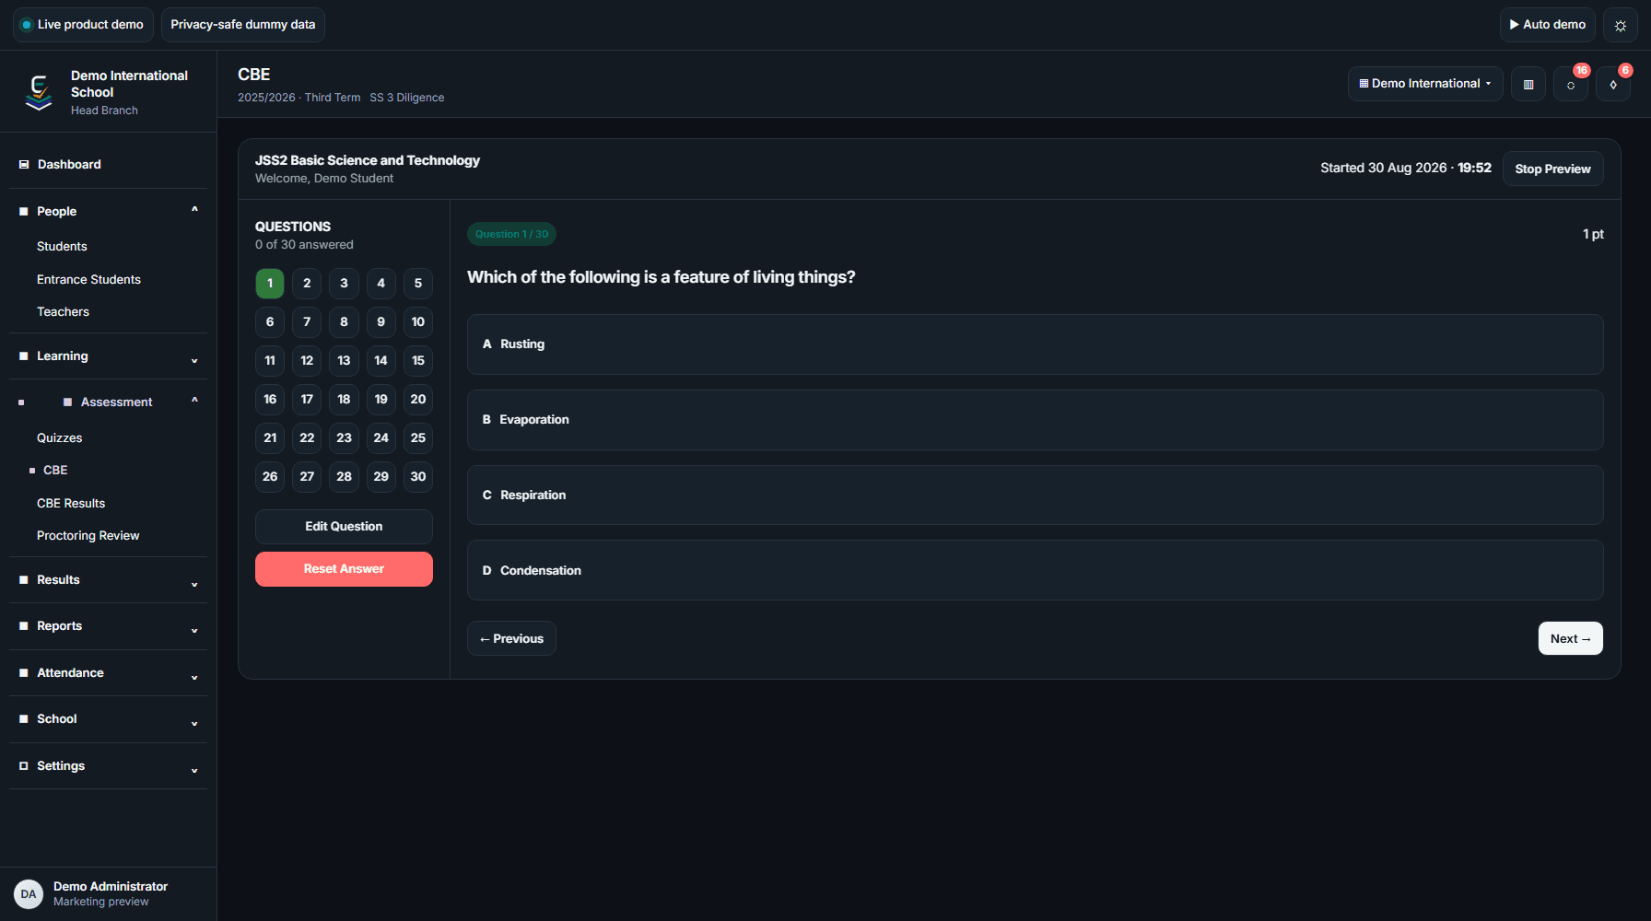
Task: Expand the Settings sidebar section
Action: tap(109, 766)
